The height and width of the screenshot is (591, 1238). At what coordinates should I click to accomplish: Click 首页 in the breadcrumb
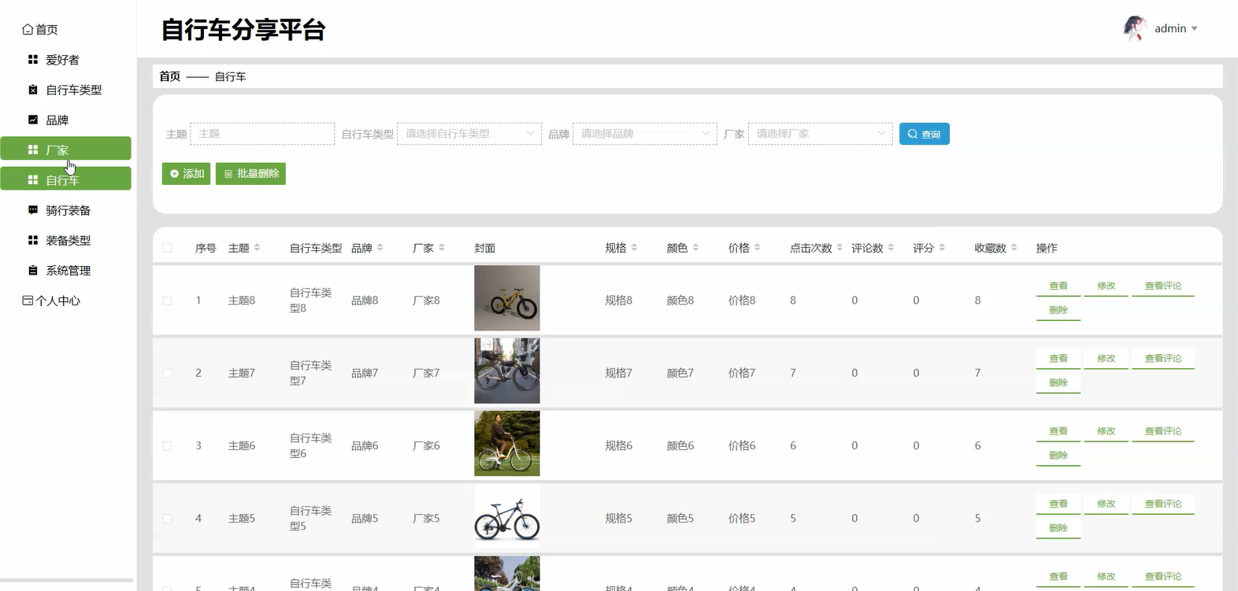click(x=169, y=76)
